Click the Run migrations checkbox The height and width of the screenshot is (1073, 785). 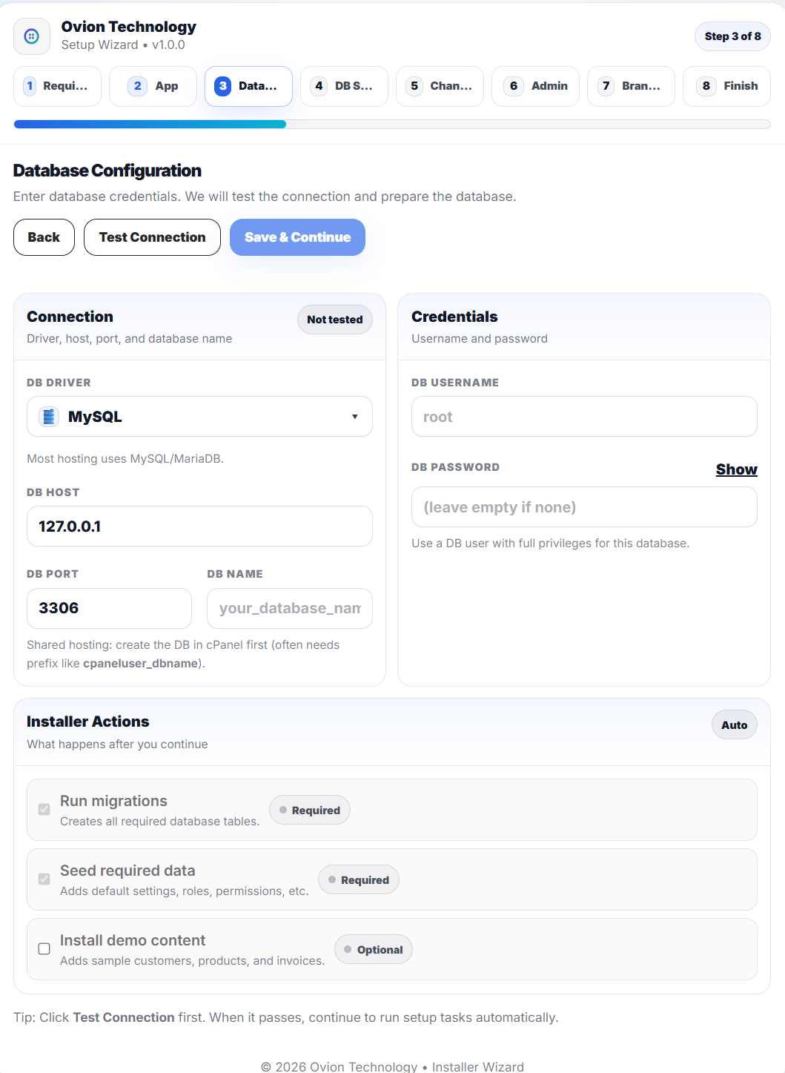point(44,810)
